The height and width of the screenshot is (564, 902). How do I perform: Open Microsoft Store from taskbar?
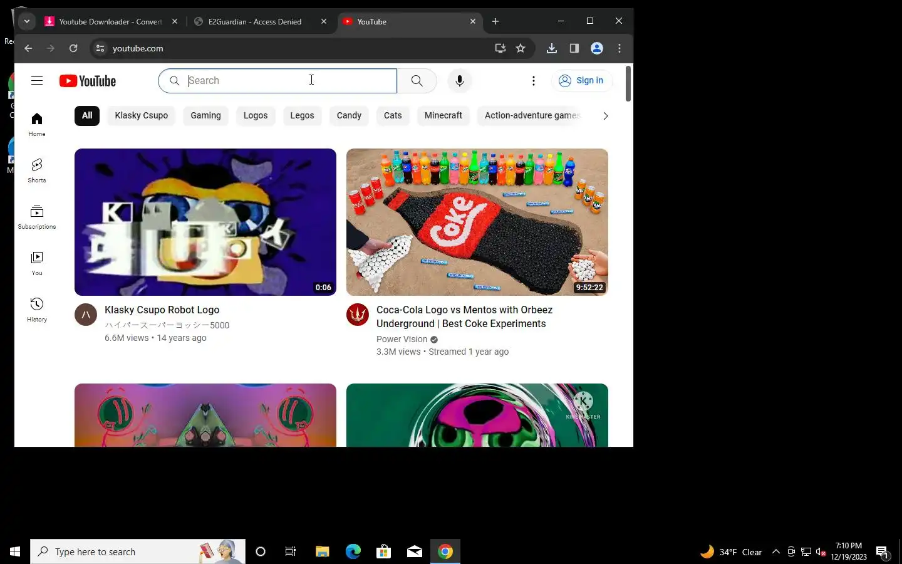pos(383,551)
